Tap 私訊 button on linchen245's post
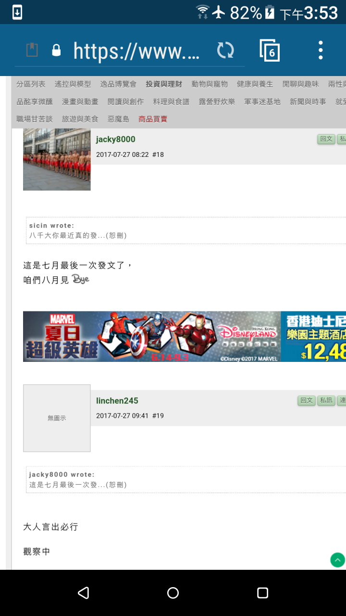The width and height of the screenshot is (346, 616). pos(326,400)
